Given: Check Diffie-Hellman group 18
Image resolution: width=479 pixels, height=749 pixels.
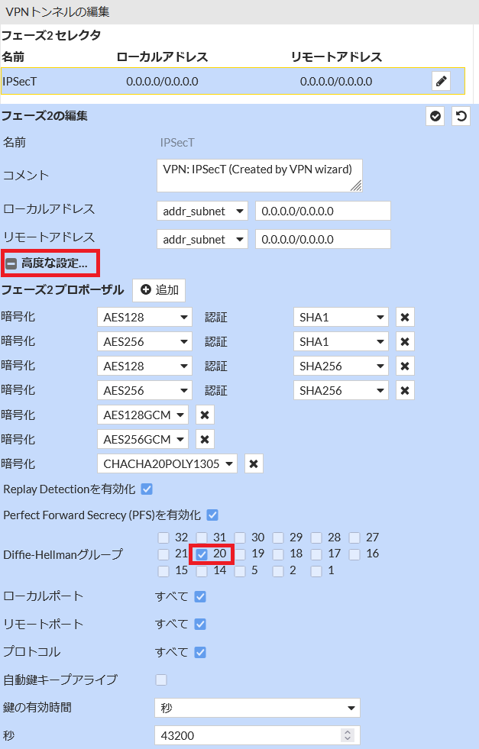Looking at the screenshot, I should 278,554.
